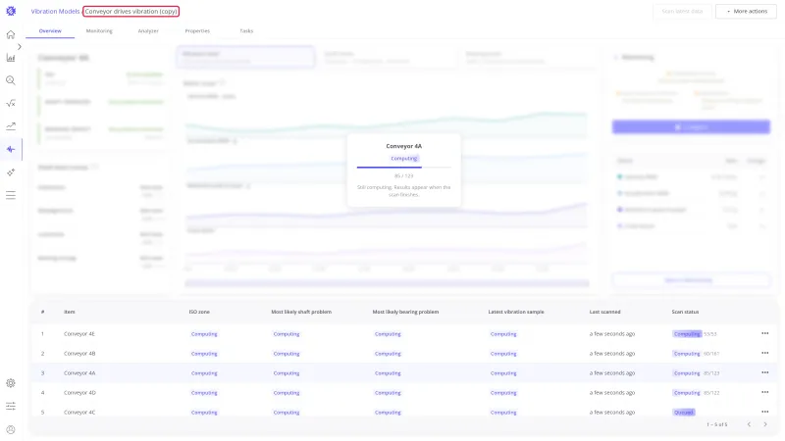Click the Conveyor 4A popup progress bar
The image size is (785, 441).
(404, 167)
